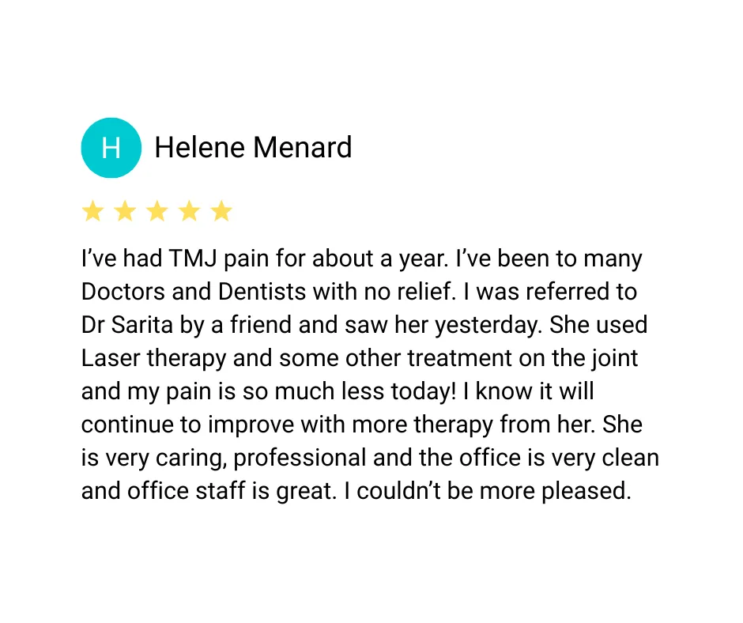
Task: Click the word TMJ in review
Action: (194, 259)
